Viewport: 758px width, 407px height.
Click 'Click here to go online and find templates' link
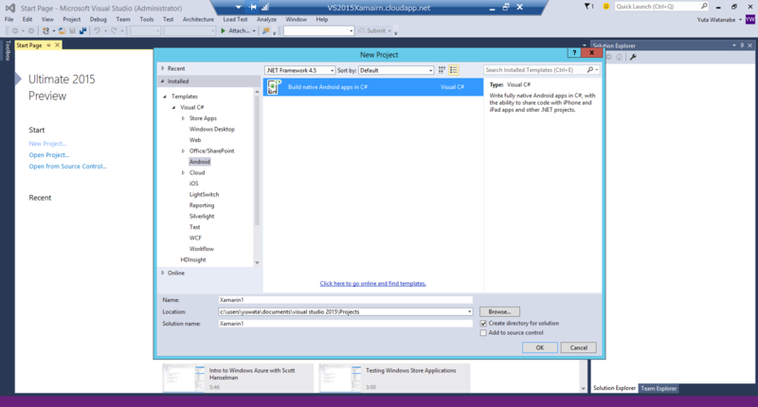372,283
